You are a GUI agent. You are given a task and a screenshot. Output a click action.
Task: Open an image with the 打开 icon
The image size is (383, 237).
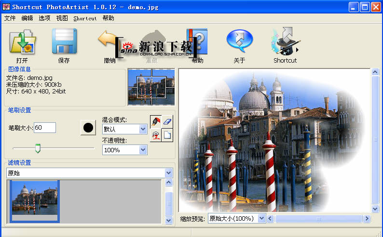[22, 42]
